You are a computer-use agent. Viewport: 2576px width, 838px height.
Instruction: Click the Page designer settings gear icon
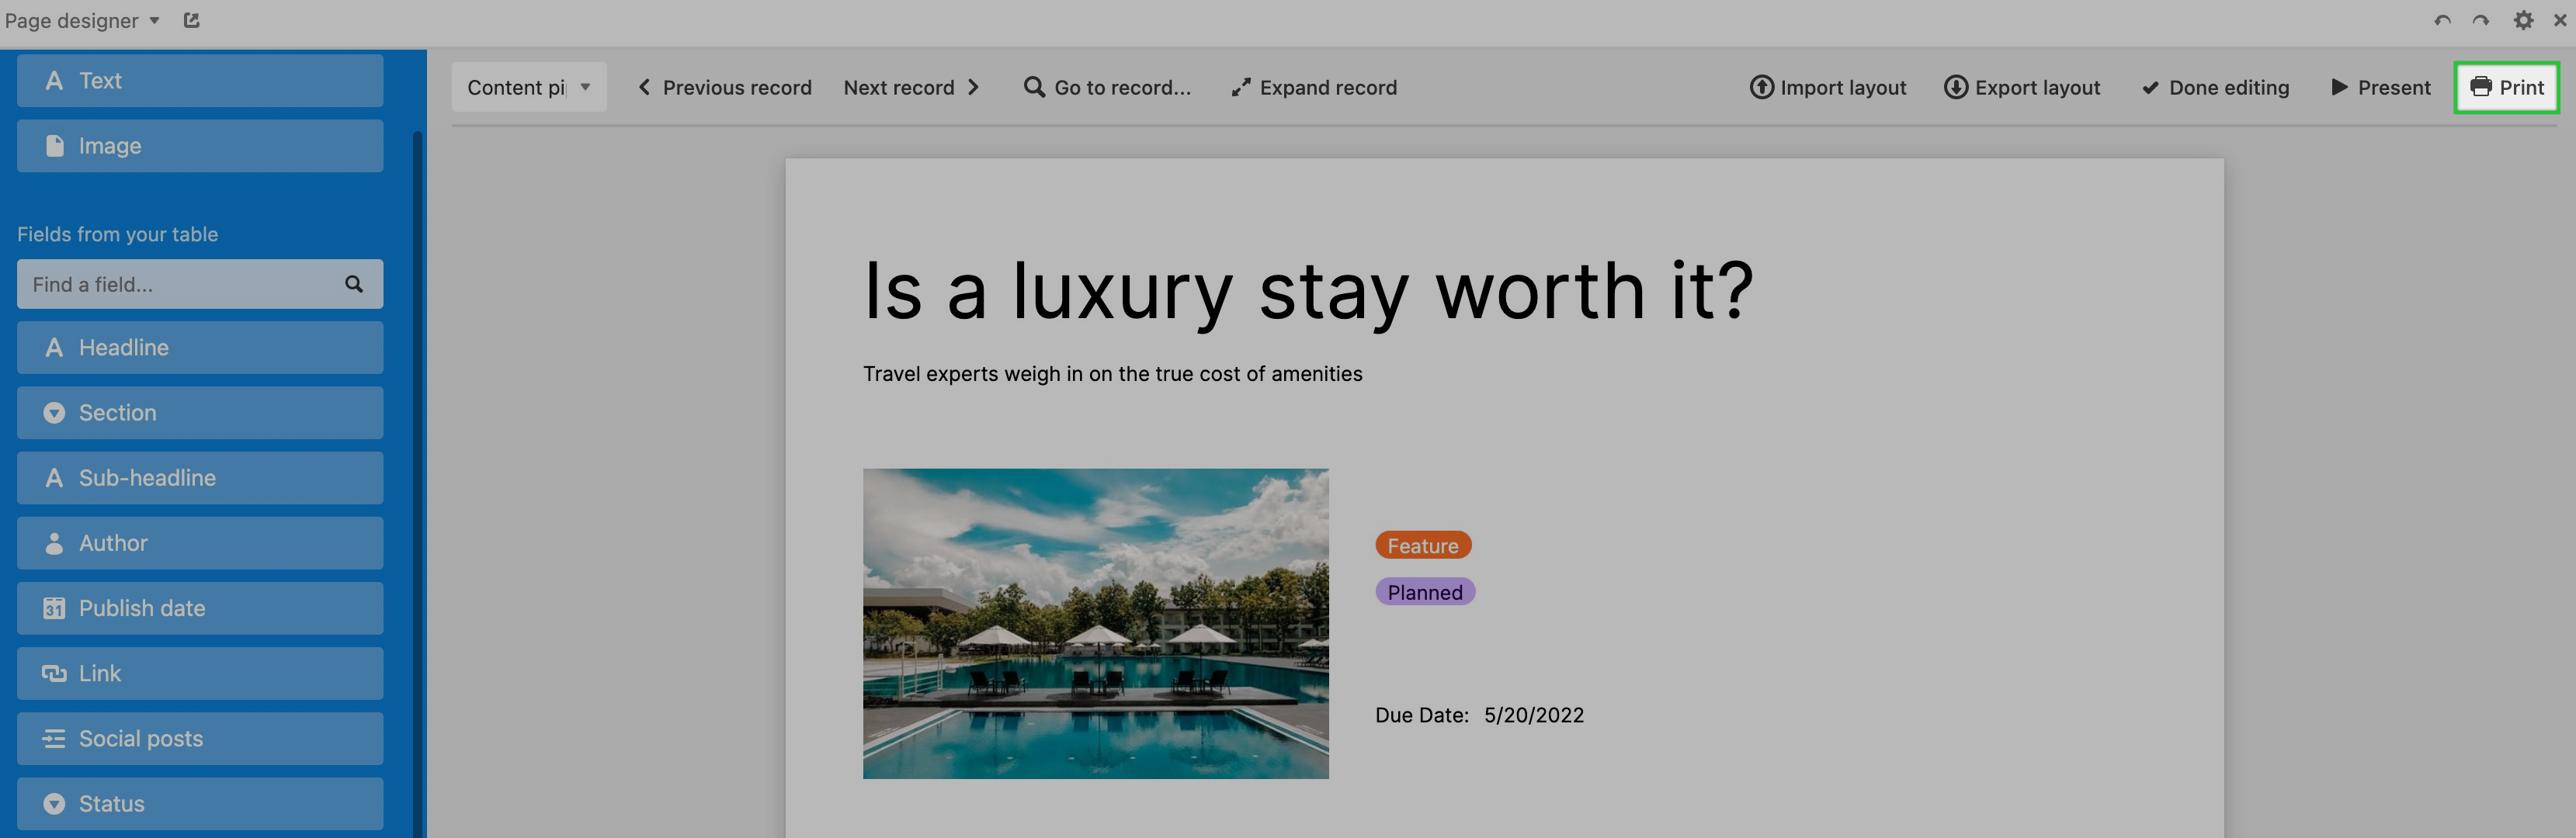[2523, 19]
